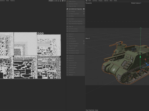Viewport: 149px width, 111px height.
Task: Select the Restore UV command
Action: coord(75,72)
